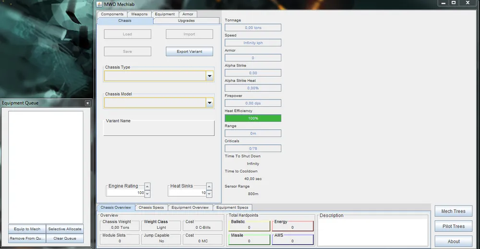Click the Clear Queue button
Viewport: 480px width, 249px height.
click(64, 238)
